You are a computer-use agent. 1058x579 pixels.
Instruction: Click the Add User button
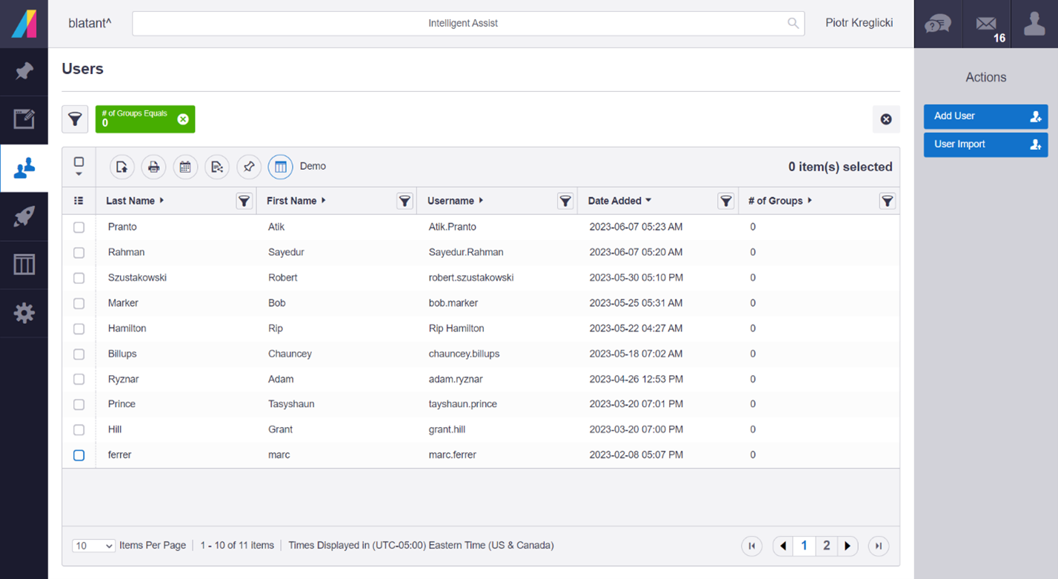click(x=985, y=116)
